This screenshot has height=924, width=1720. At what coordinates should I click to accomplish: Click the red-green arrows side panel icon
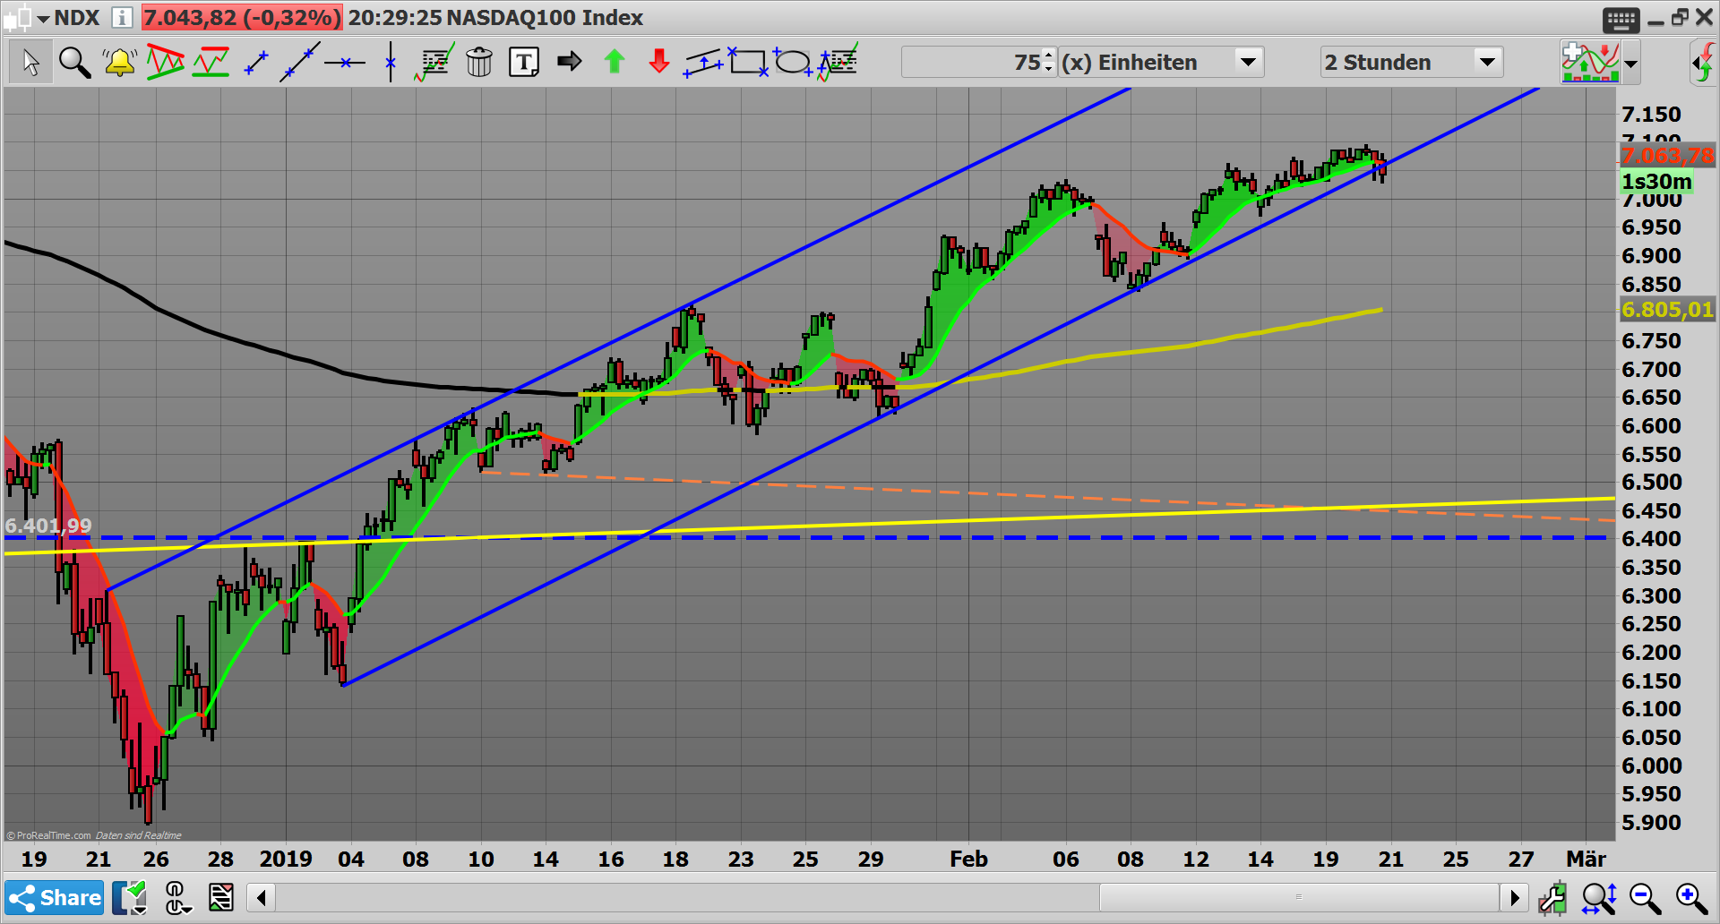point(1703,64)
